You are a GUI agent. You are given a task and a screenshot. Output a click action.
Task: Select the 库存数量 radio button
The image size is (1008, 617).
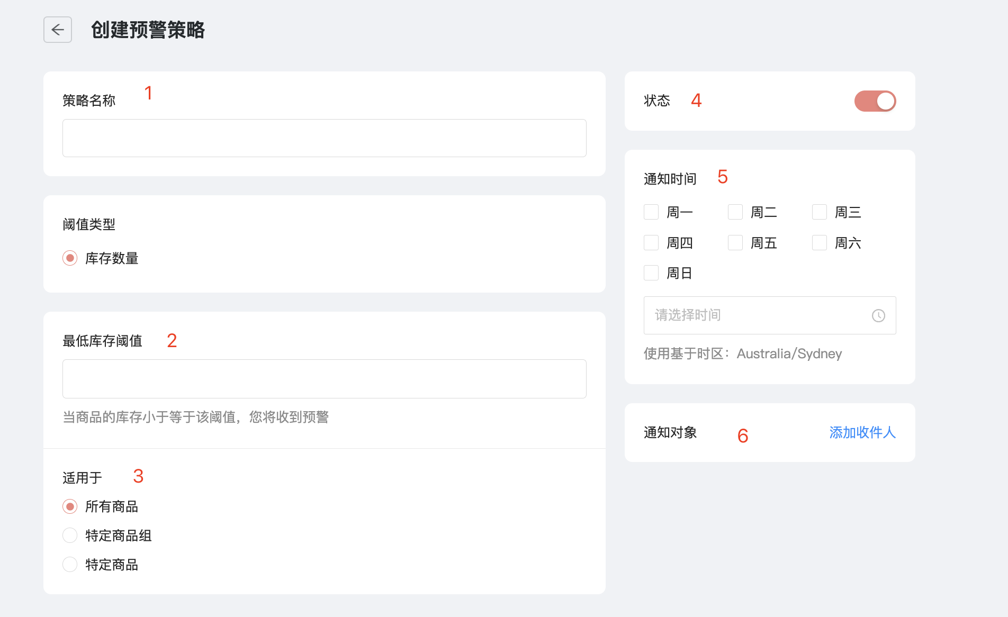pos(70,258)
